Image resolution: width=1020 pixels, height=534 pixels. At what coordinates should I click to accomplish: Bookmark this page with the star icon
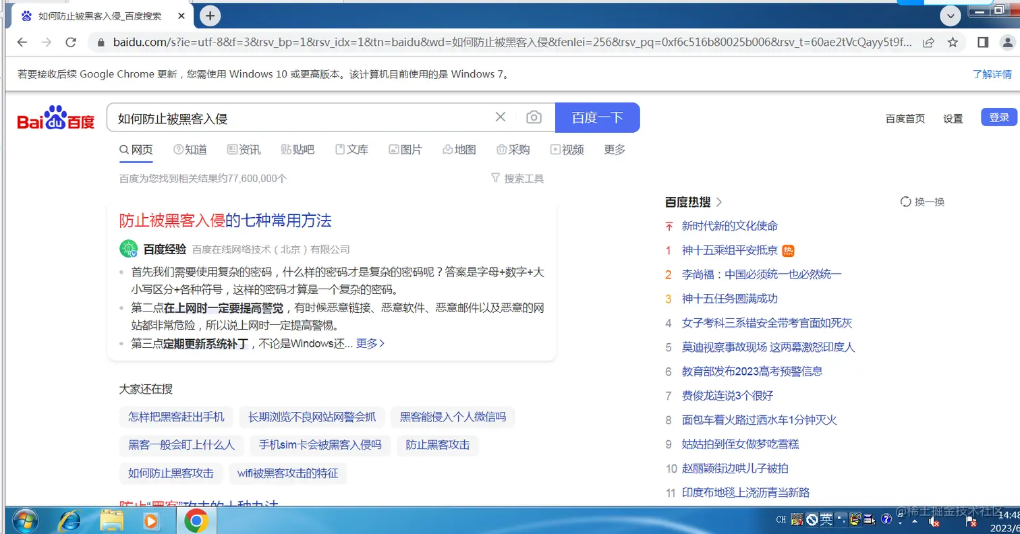[x=953, y=42]
